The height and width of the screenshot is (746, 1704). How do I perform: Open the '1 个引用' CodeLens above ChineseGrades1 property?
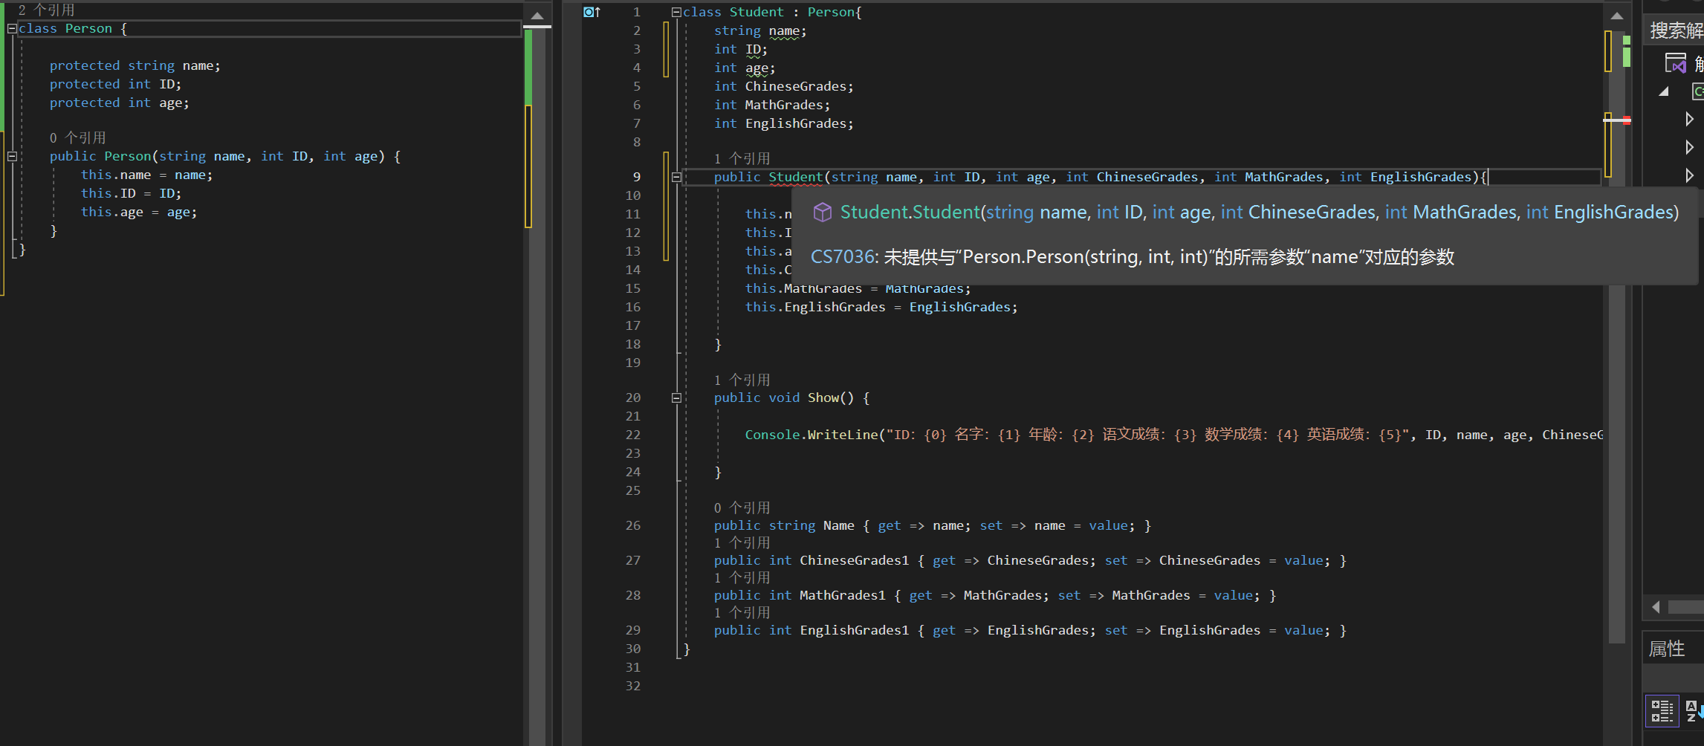tap(742, 543)
